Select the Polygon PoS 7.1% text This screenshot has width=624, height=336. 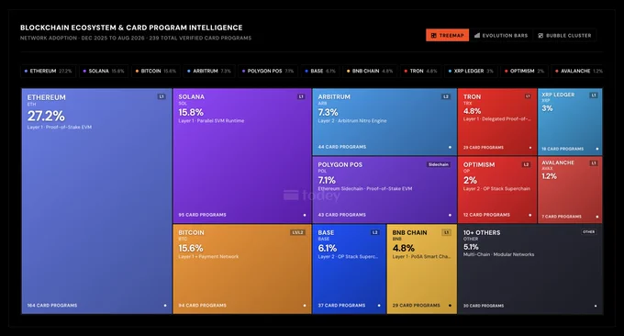click(x=327, y=180)
